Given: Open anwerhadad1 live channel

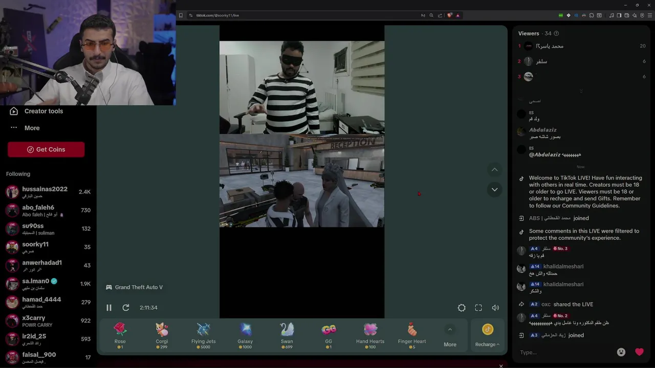Looking at the screenshot, I should click(x=48, y=266).
